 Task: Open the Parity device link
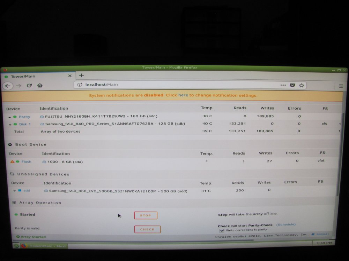(24, 117)
